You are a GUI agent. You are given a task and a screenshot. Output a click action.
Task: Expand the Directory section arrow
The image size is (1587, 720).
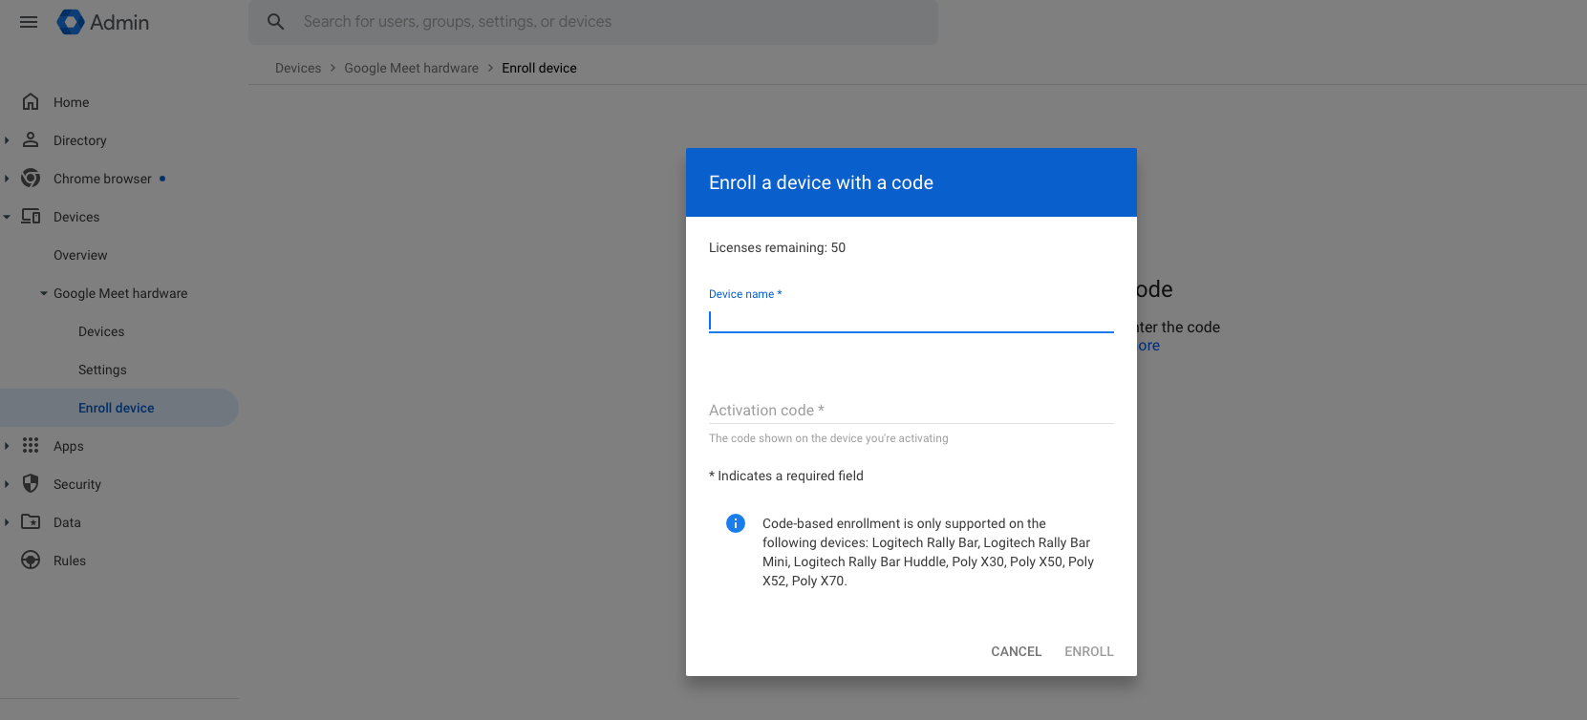coord(7,140)
